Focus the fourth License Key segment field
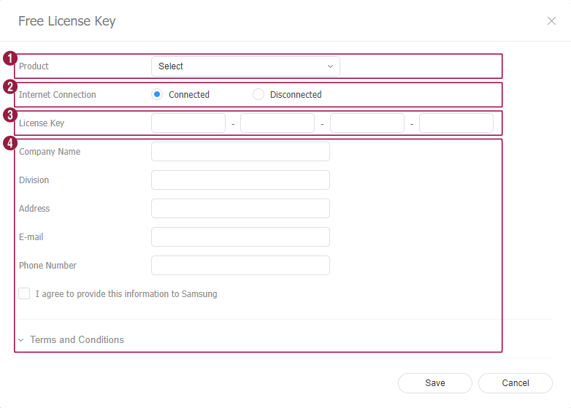 pos(456,123)
